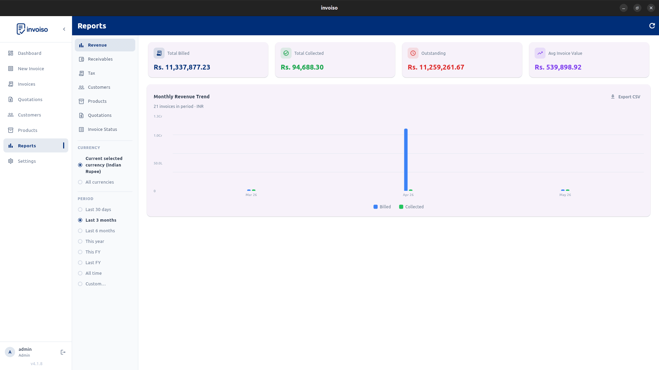The height and width of the screenshot is (370, 659).
Task: Open the Invoice Status report
Action: coord(105,129)
